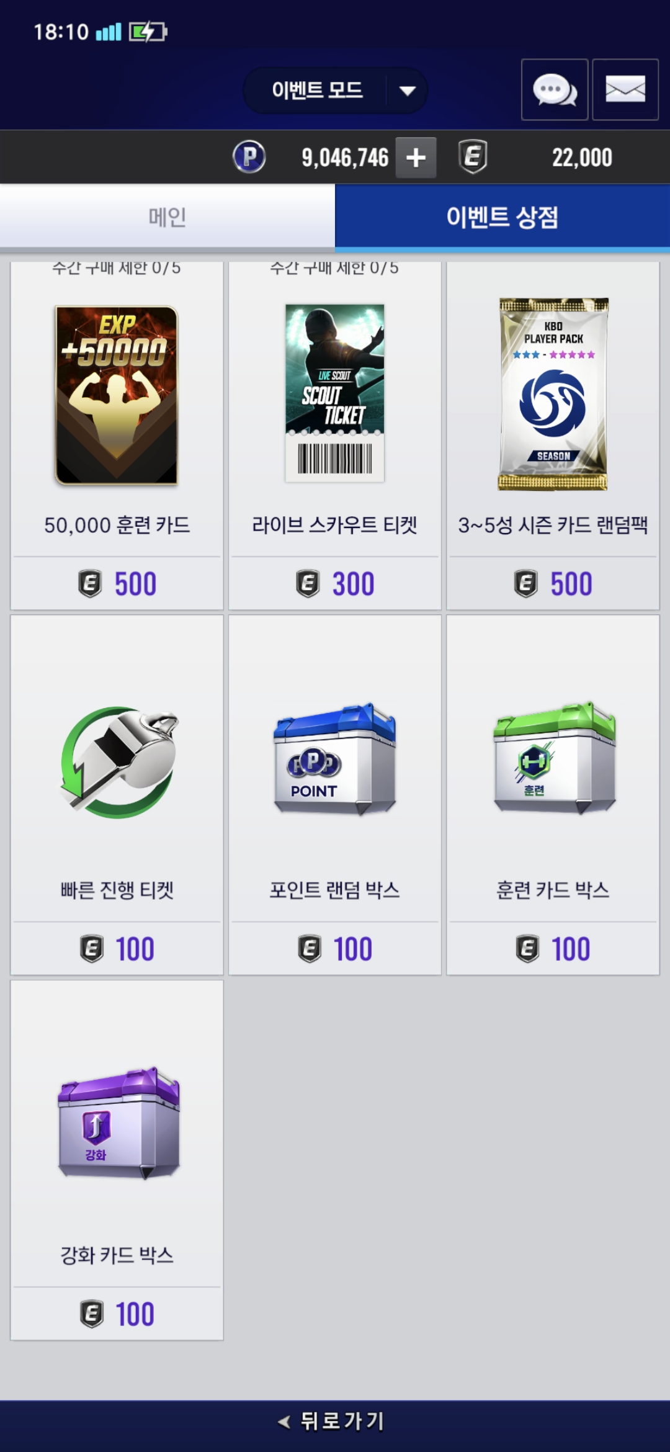This screenshot has width=670, height=1452.
Task: Open the mail envelope icon
Action: tap(625, 89)
